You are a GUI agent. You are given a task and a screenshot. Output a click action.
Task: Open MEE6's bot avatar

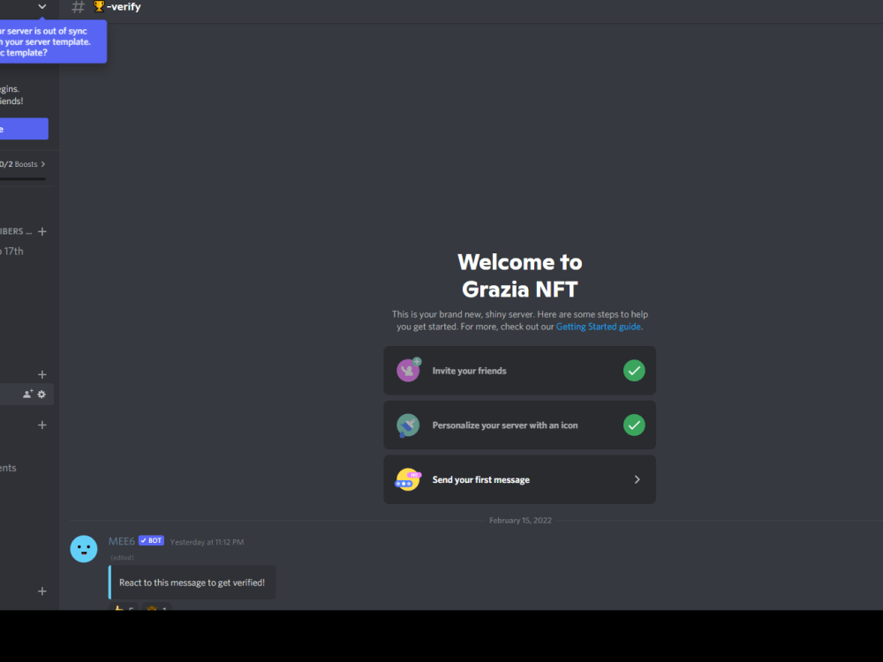[84, 548]
